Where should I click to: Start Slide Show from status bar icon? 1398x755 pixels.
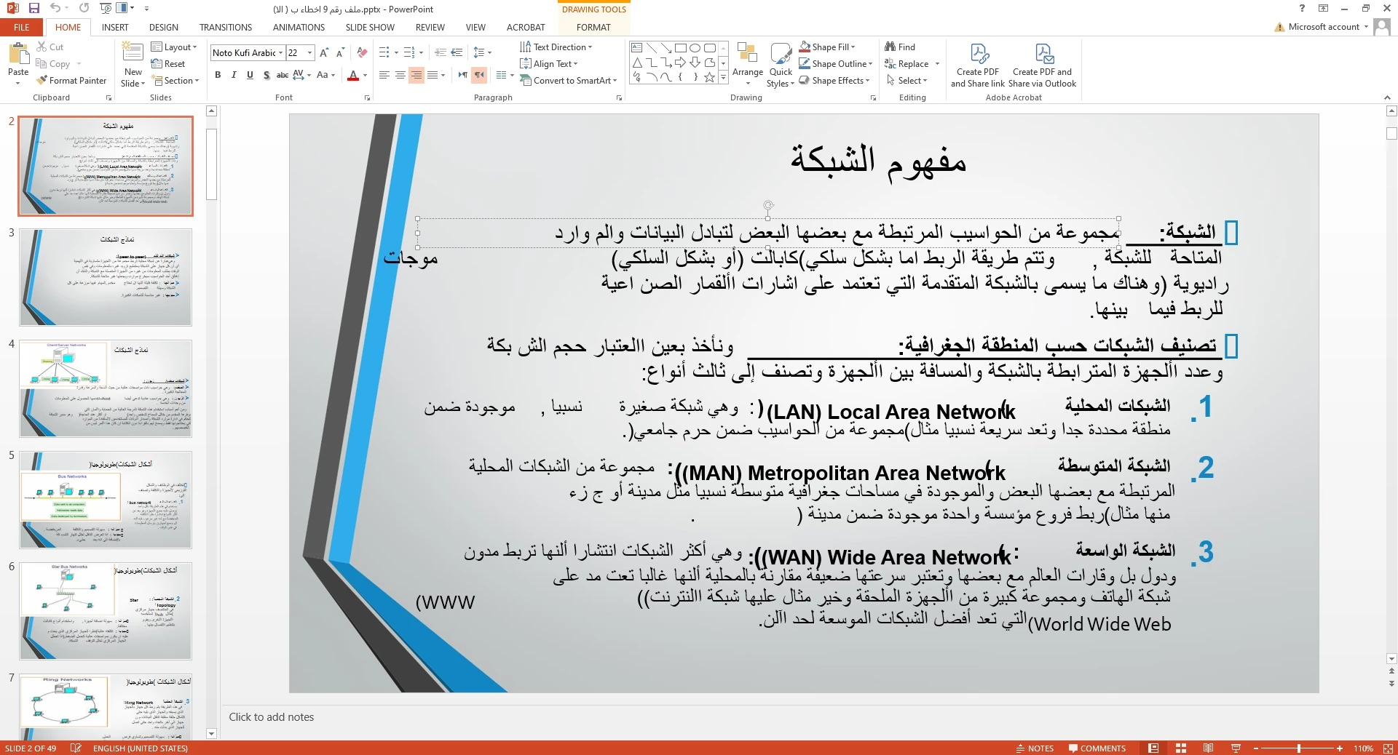[1236, 748]
